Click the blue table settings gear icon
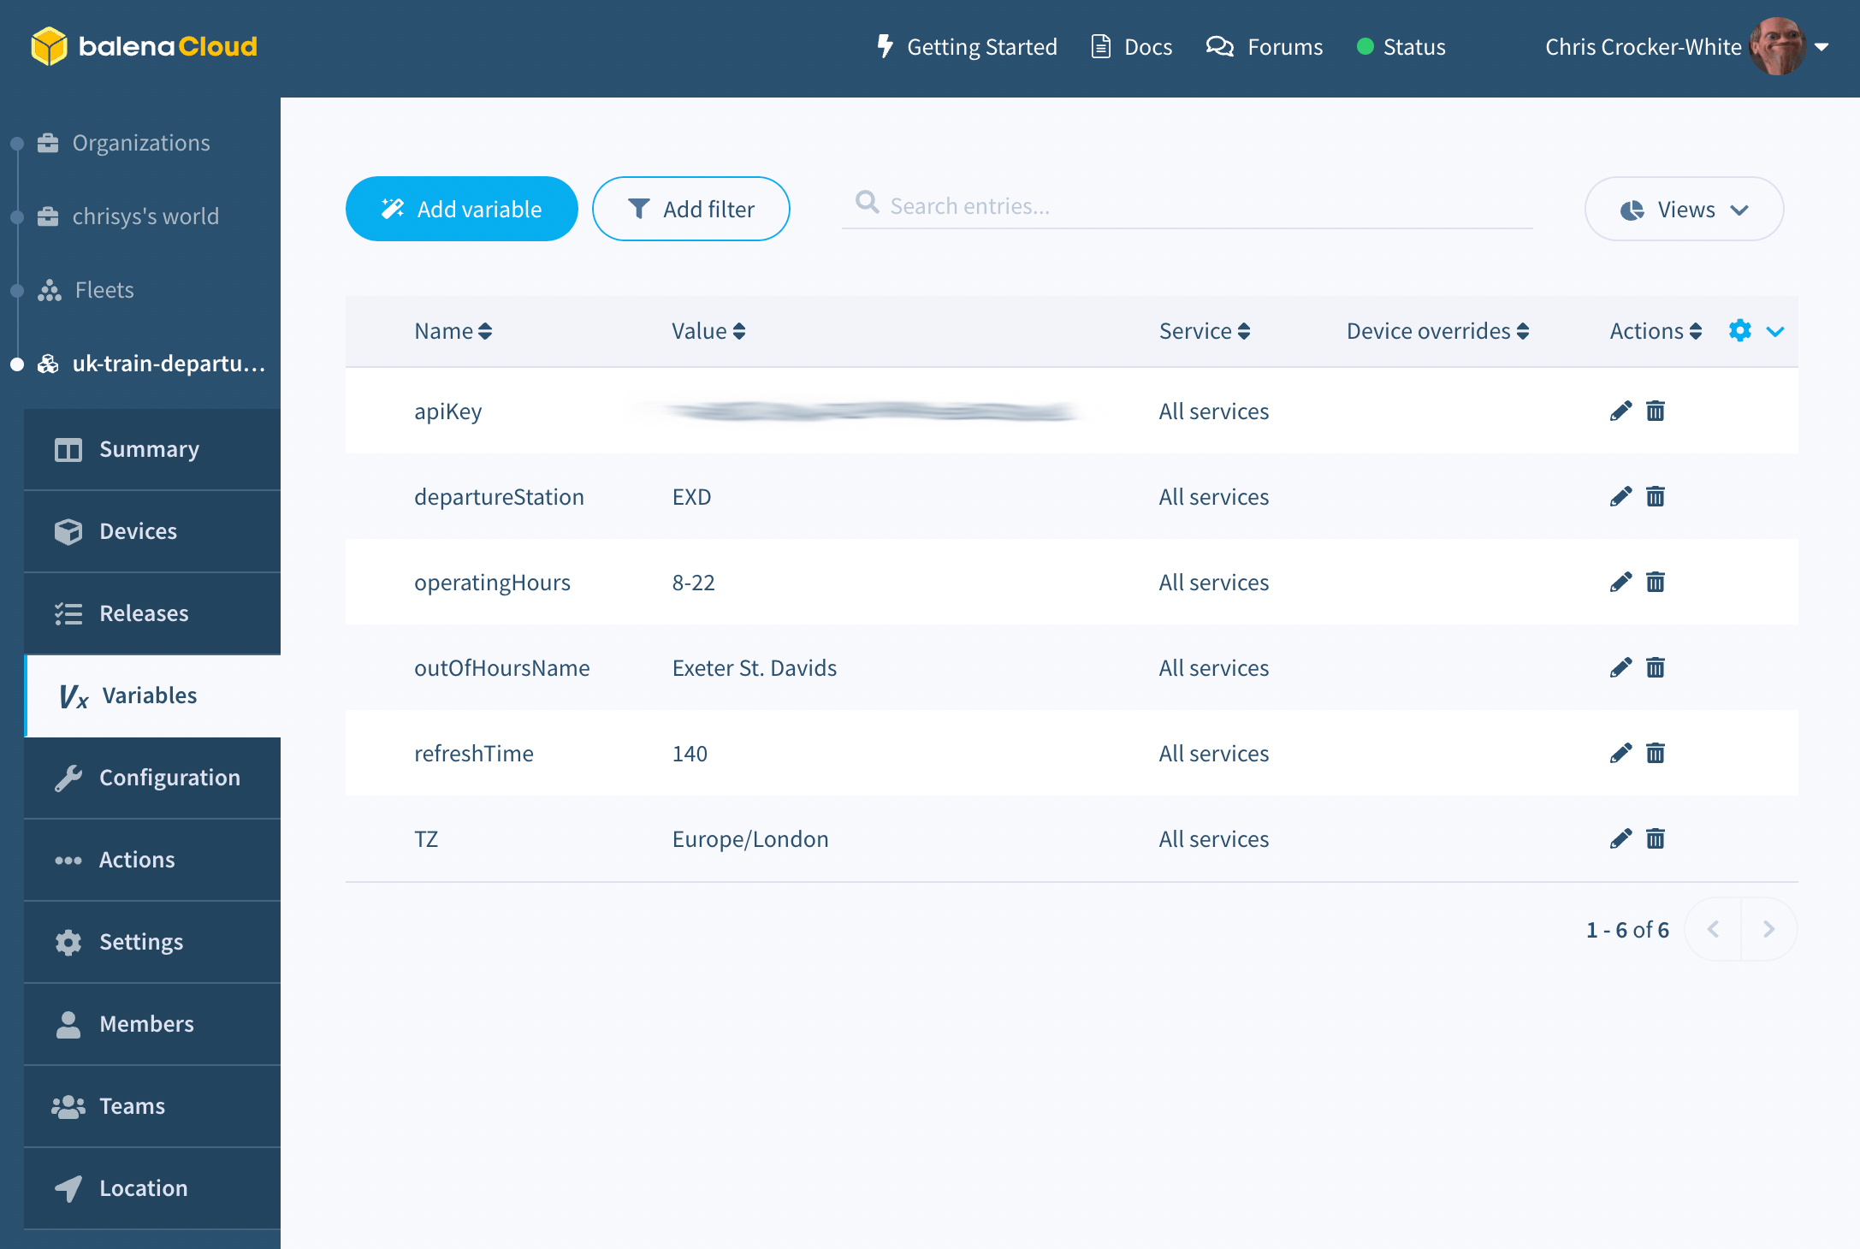This screenshot has height=1249, width=1860. (x=1739, y=331)
